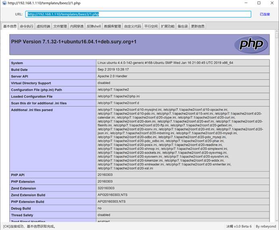Open the 更新信息 tab
279x230 pixels.
pos(198,26)
